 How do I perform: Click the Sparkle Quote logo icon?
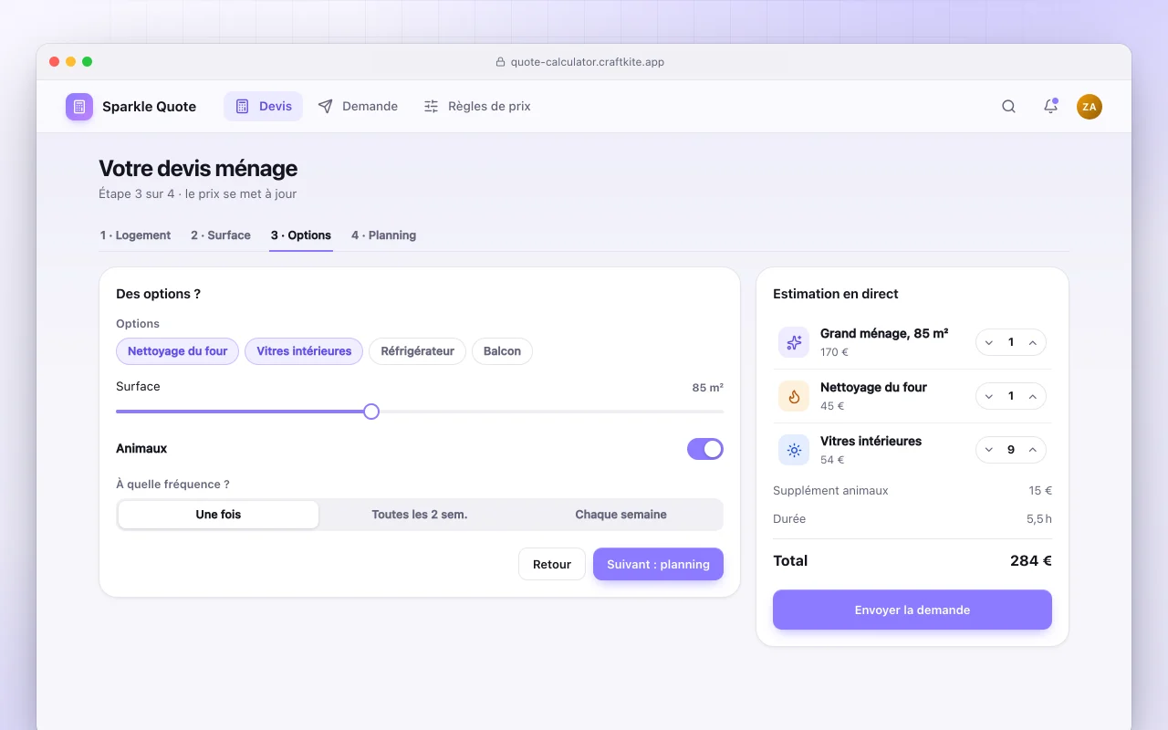pyautogui.click(x=79, y=107)
